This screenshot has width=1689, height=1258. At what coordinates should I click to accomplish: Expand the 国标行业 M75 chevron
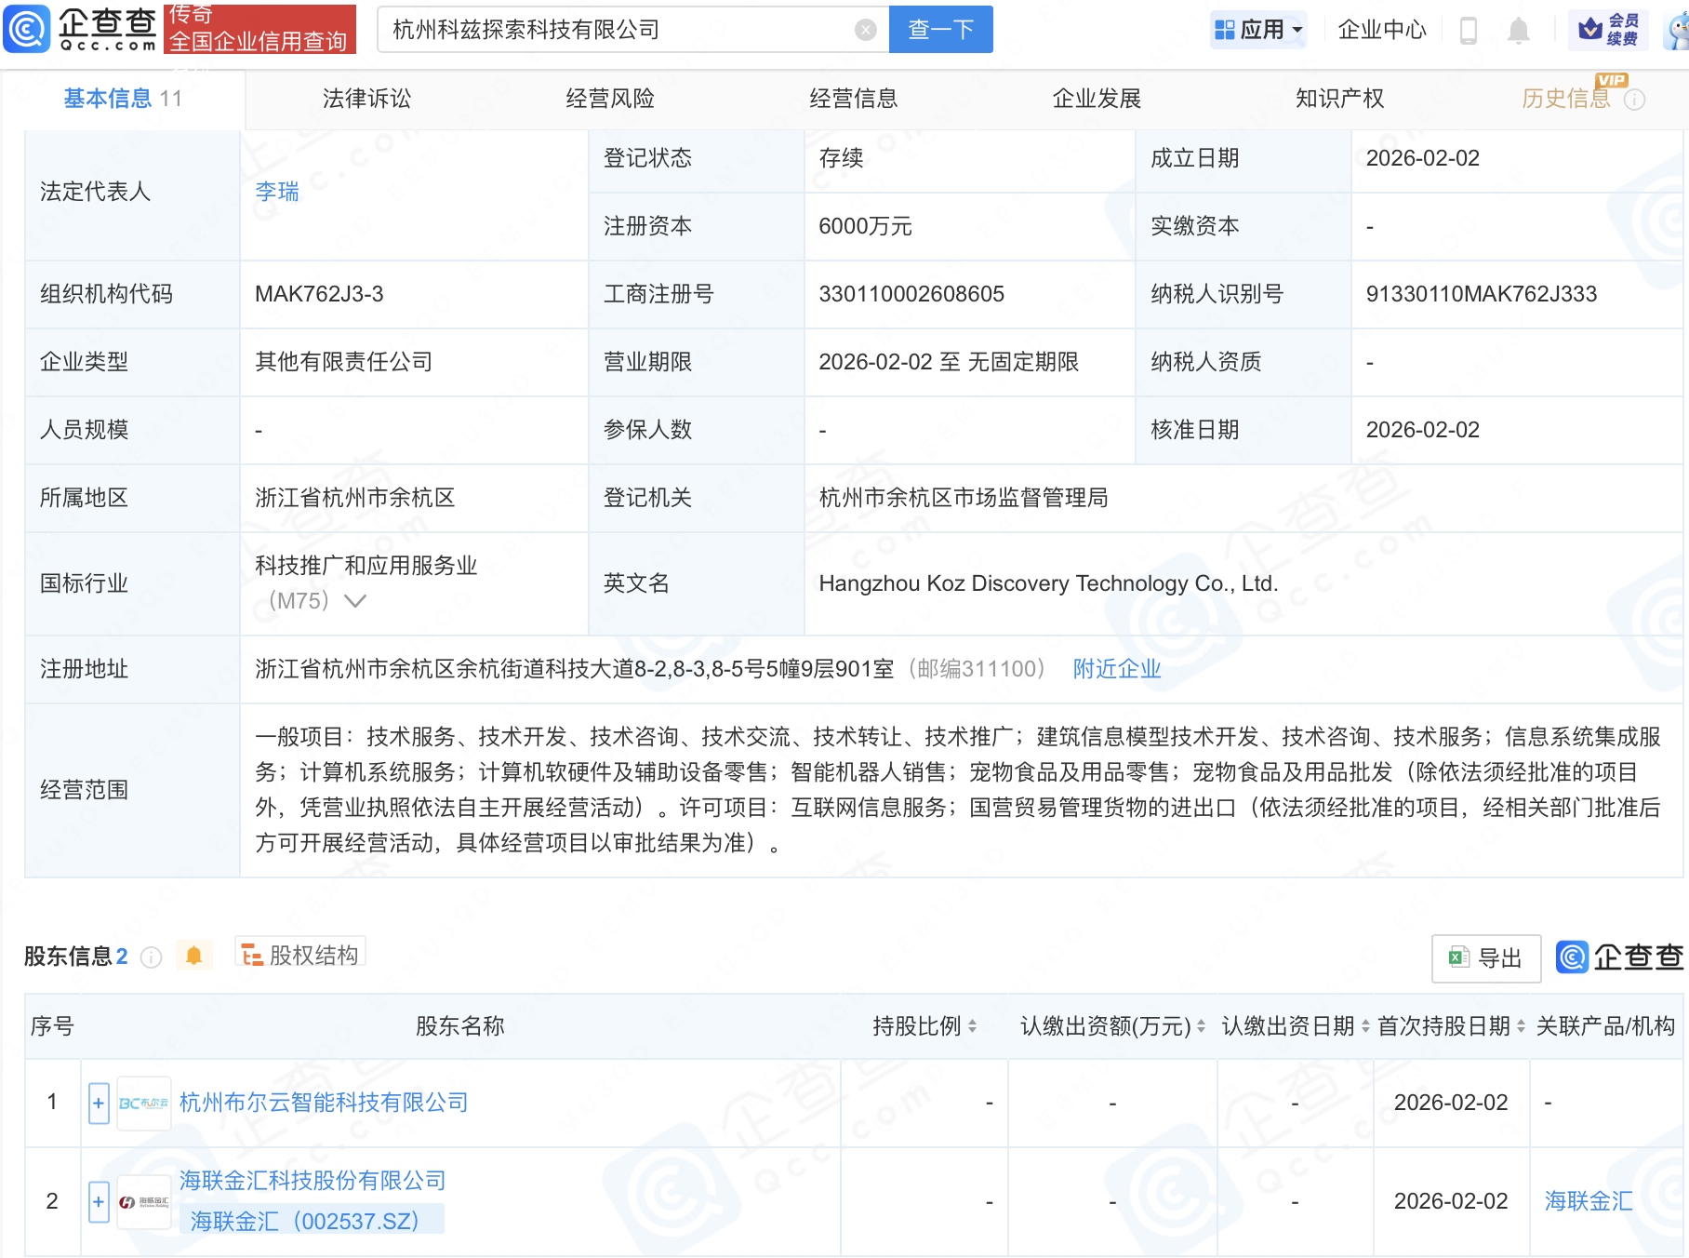(355, 601)
